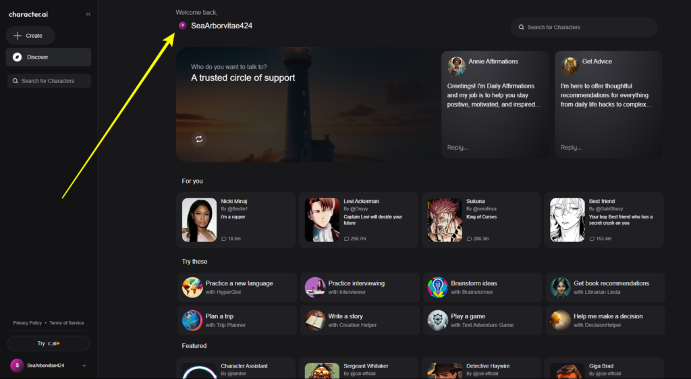Image resolution: width=691 pixels, height=379 pixels.
Task: Click Annie Affirmations greeting message text
Action: pyautogui.click(x=493, y=95)
